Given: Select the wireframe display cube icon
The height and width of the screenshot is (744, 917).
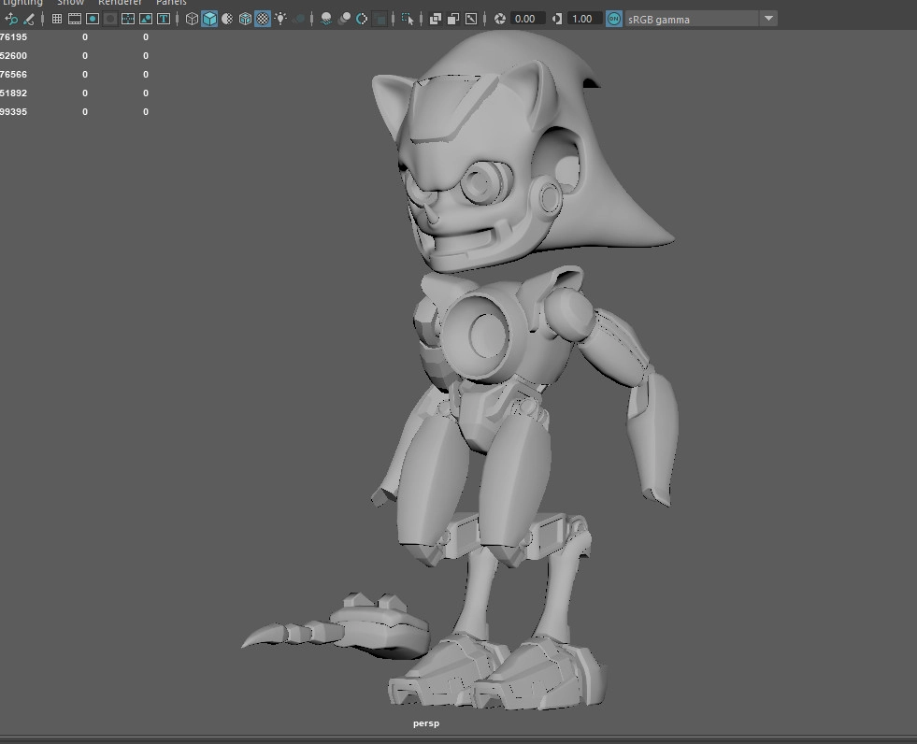Looking at the screenshot, I should (x=192, y=19).
